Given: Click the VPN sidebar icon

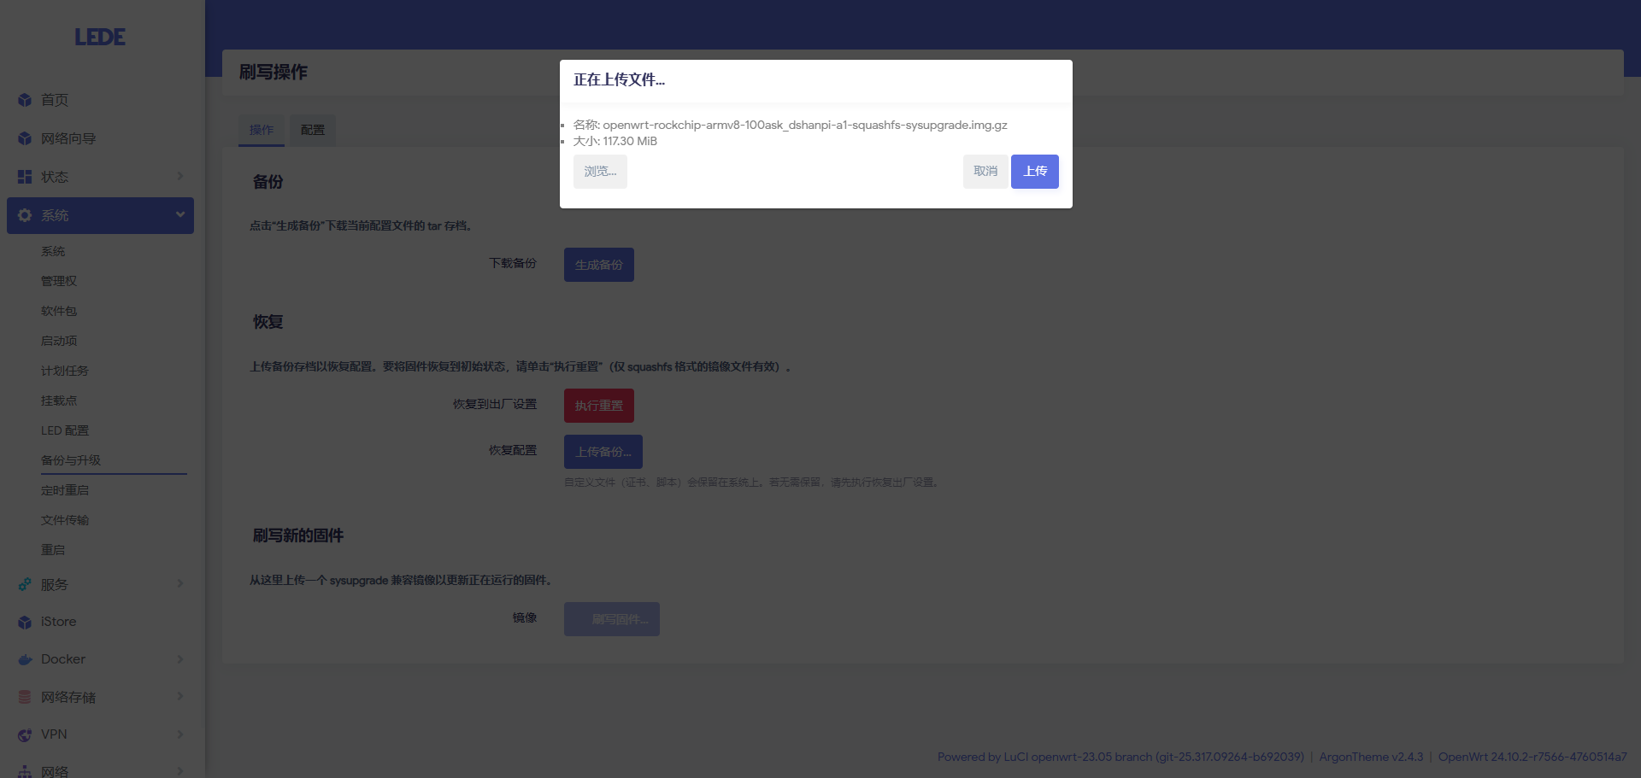Looking at the screenshot, I should (25, 734).
